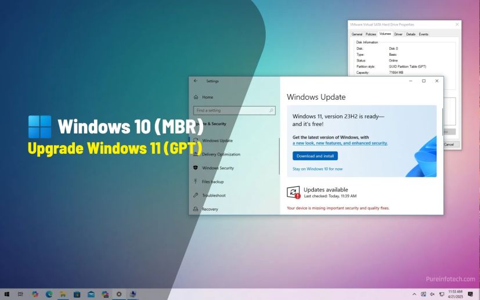Screen dimensions: 480x300
Task: Open Microsoft Store from the taskbar
Action: tap(77, 294)
